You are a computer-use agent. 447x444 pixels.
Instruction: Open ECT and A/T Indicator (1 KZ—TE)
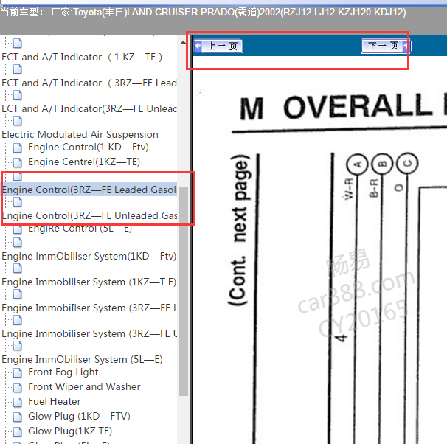tap(82, 58)
